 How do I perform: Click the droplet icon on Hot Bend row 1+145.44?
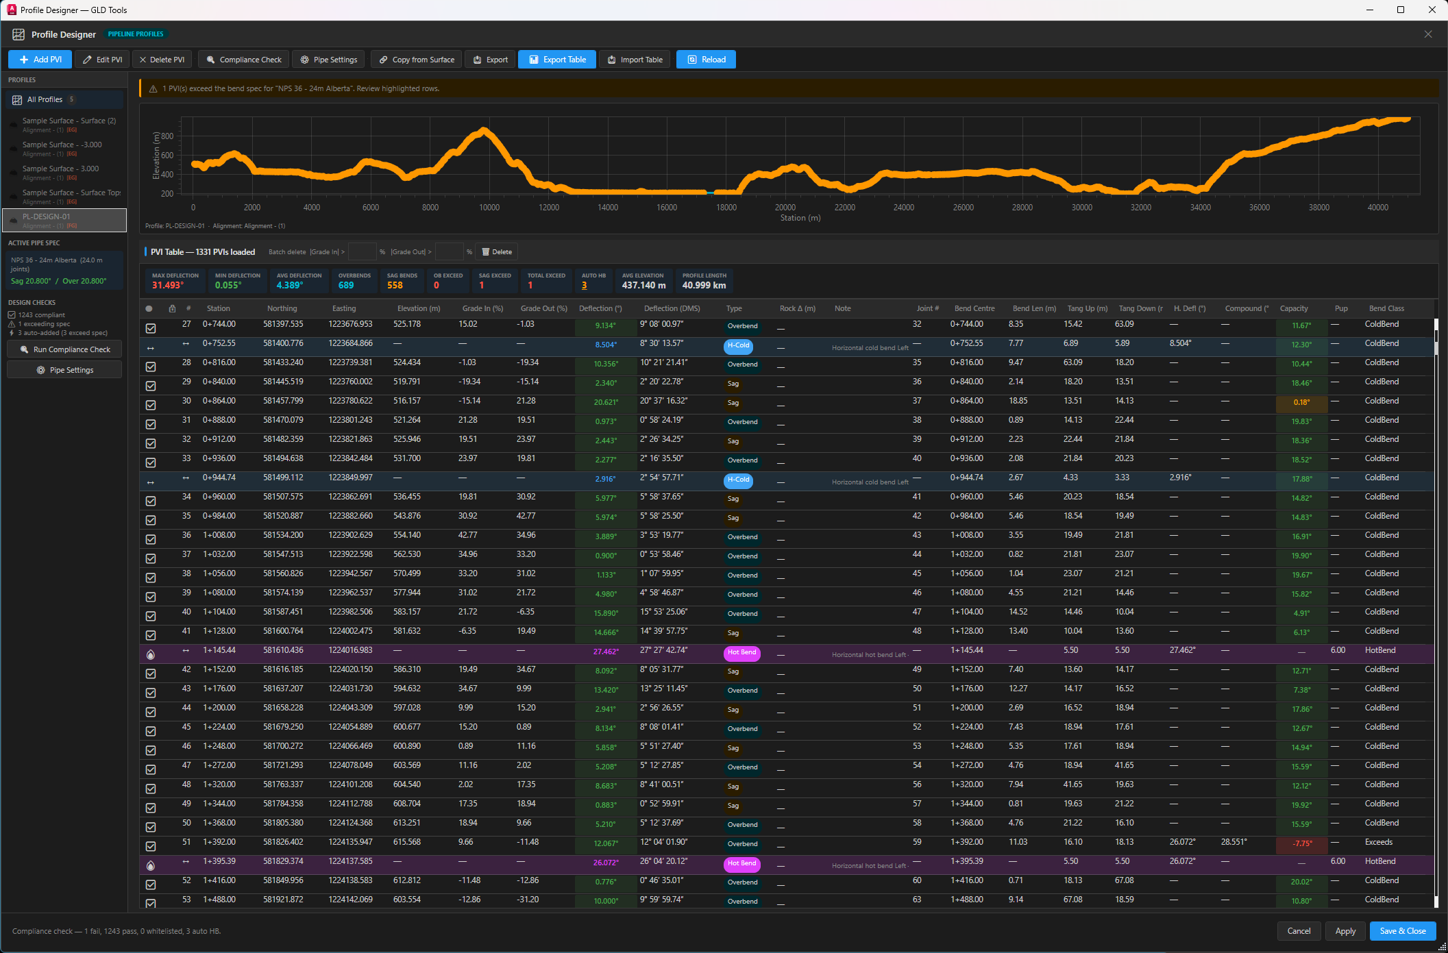click(x=151, y=654)
